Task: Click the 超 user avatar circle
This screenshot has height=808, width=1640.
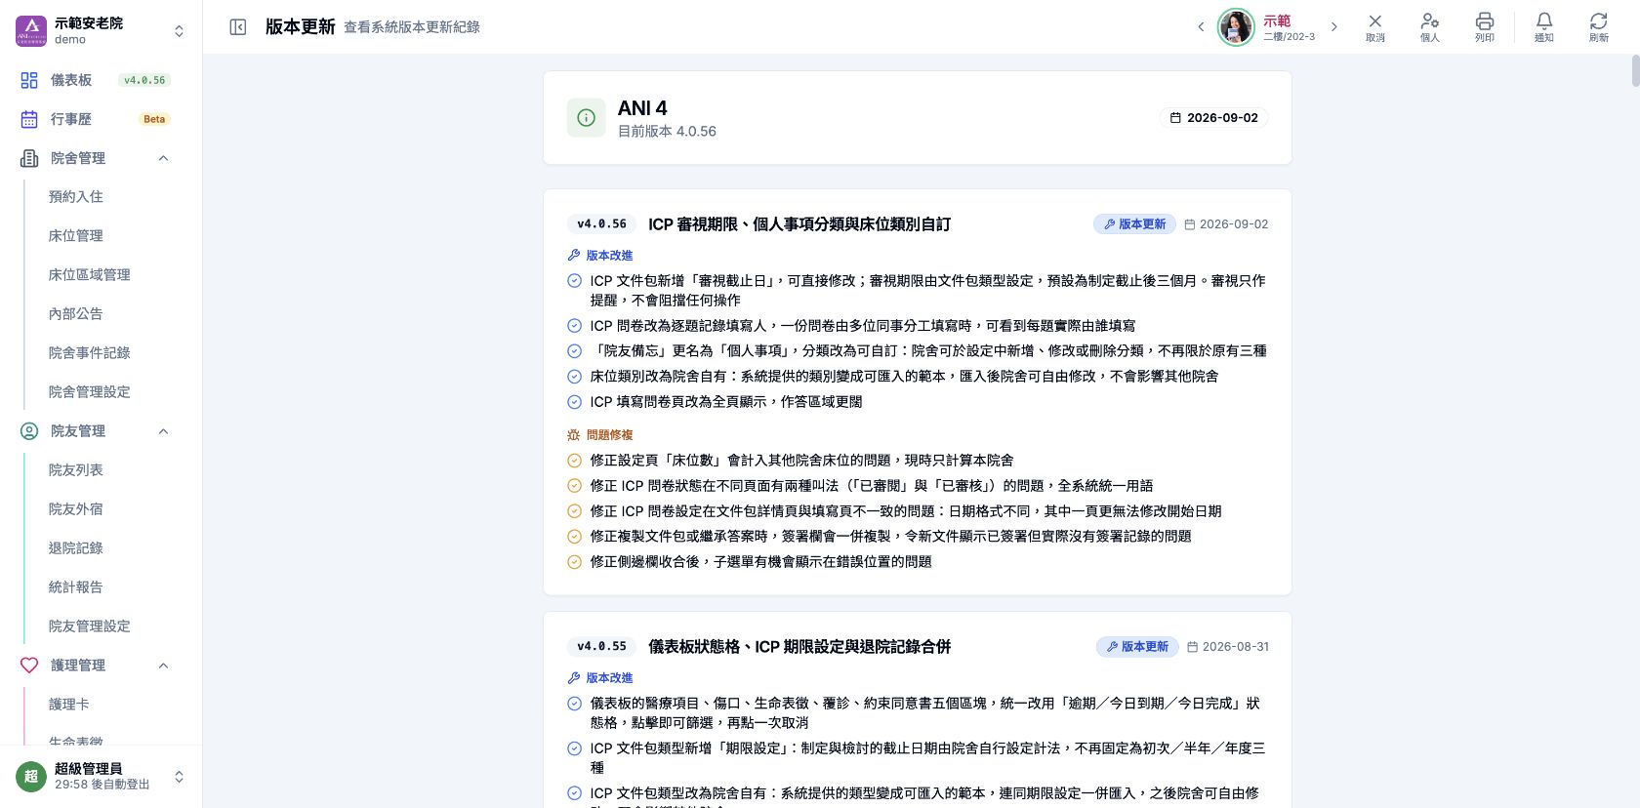Action: coord(31,777)
